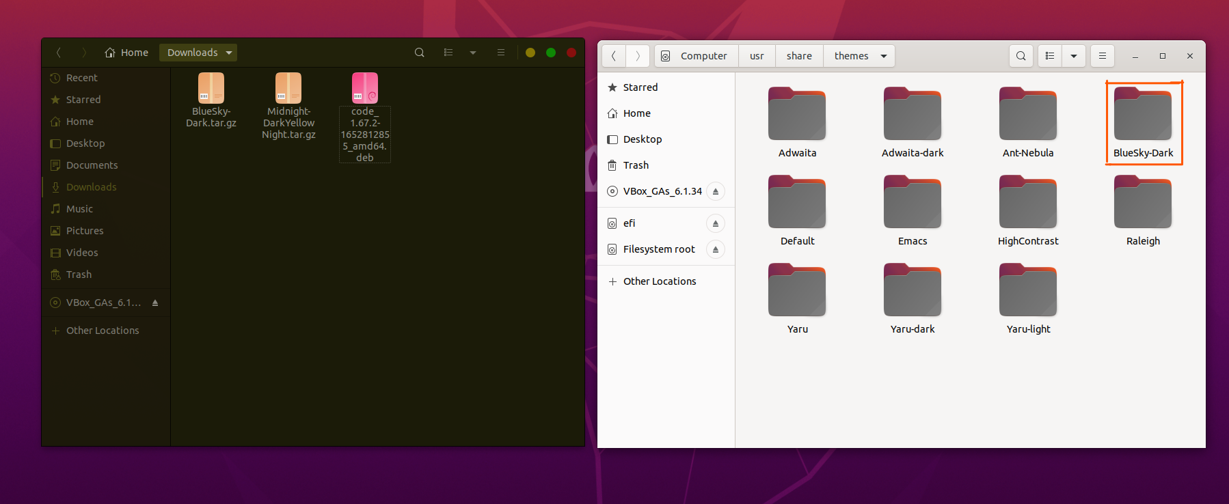Open the Yaru-light theme folder
1229x504 pixels.
pos(1028,298)
